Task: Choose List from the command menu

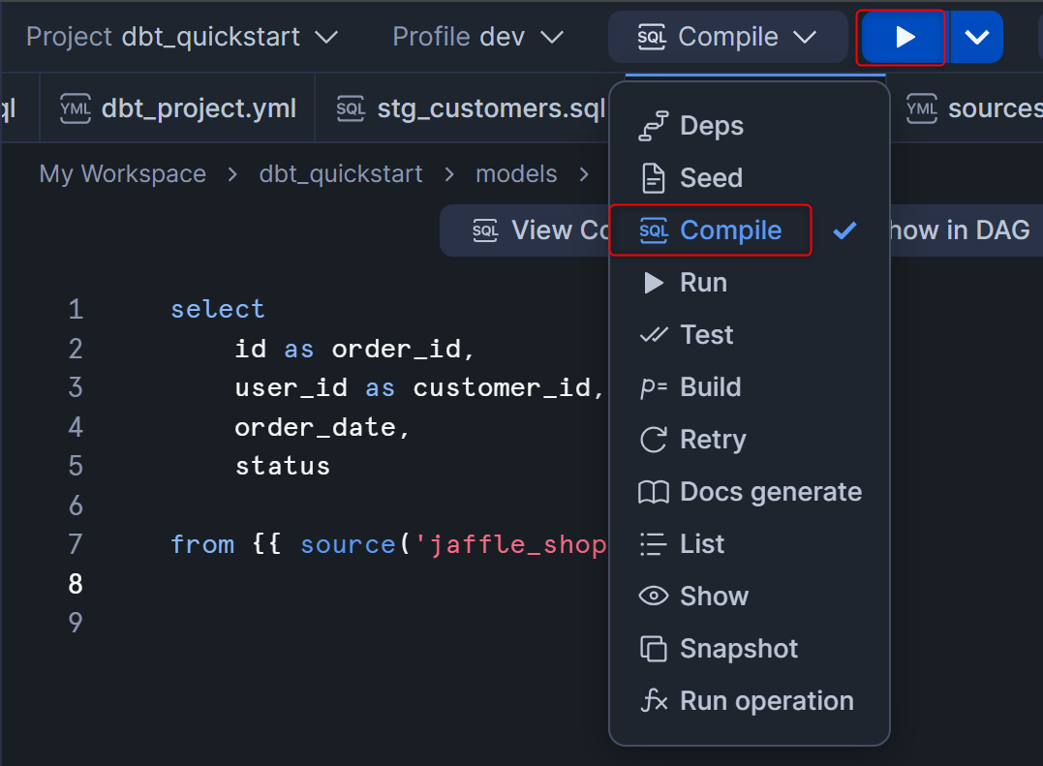Action: (x=702, y=544)
